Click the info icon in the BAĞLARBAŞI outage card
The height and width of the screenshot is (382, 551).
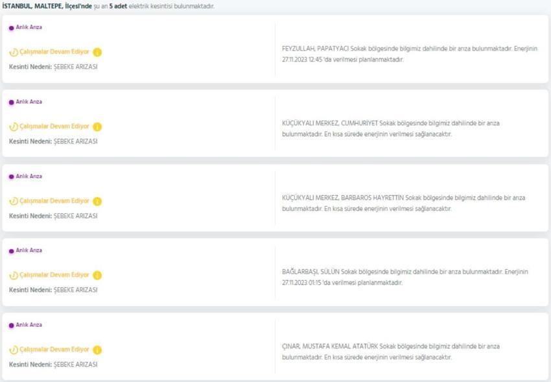point(97,276)
